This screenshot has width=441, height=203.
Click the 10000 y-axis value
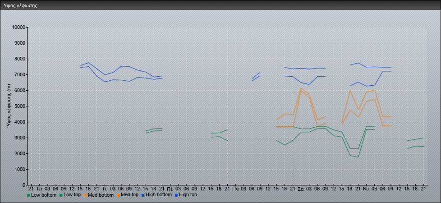(18, 28)
